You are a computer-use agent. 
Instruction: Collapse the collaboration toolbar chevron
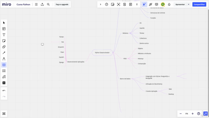click(101, 4)
